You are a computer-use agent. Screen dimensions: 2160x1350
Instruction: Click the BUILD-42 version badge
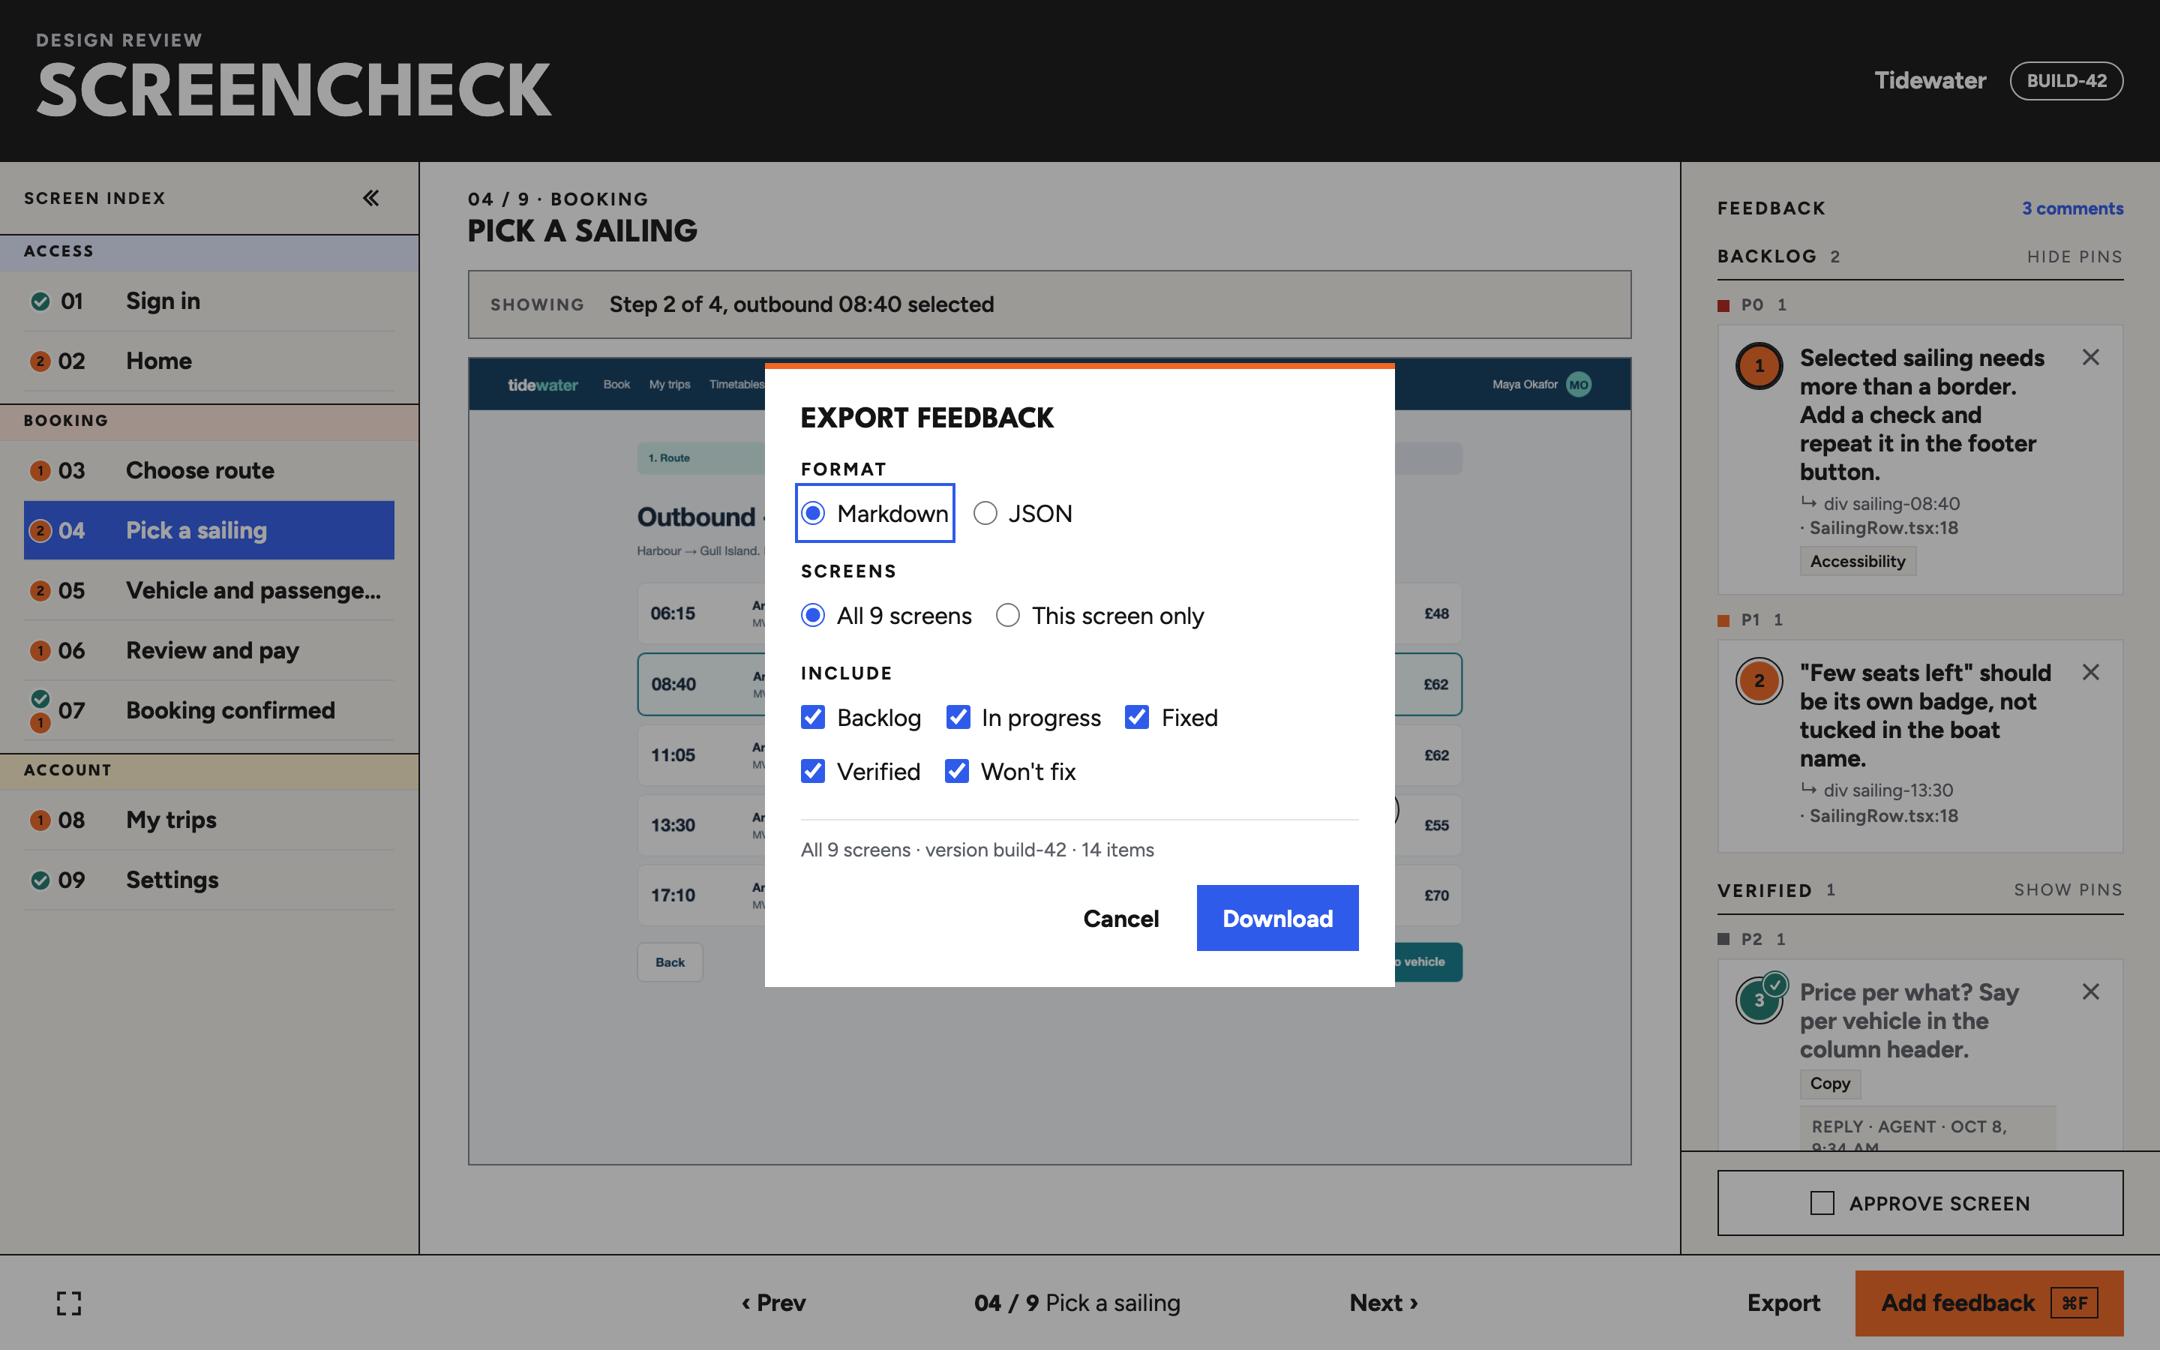point(2066,80)
